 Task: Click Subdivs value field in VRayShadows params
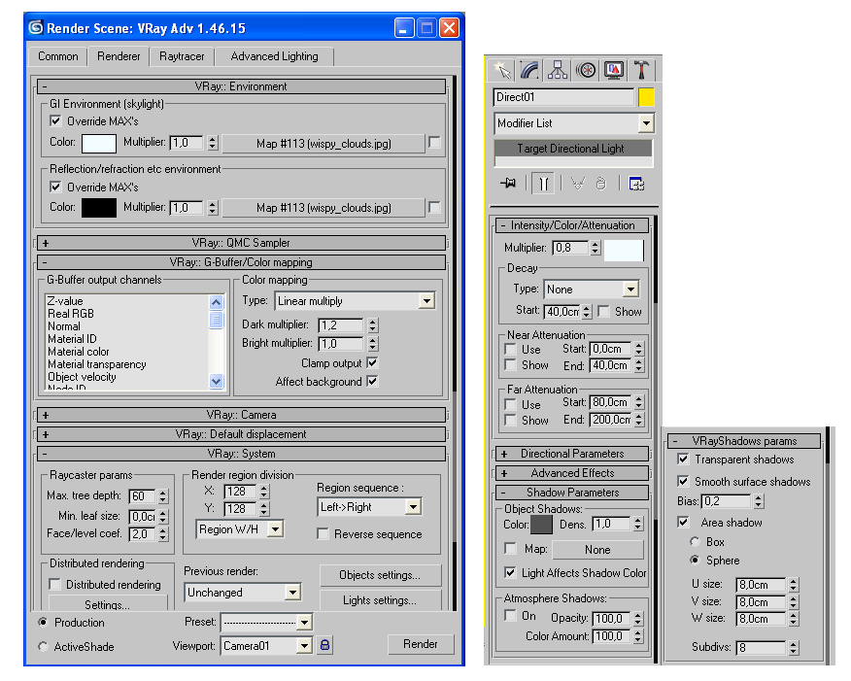pos(761,647)
